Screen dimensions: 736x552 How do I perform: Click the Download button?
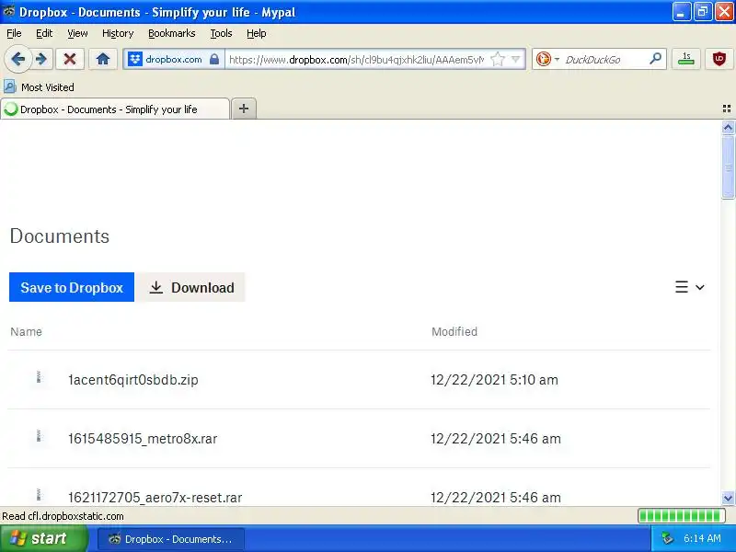point(191,287)
